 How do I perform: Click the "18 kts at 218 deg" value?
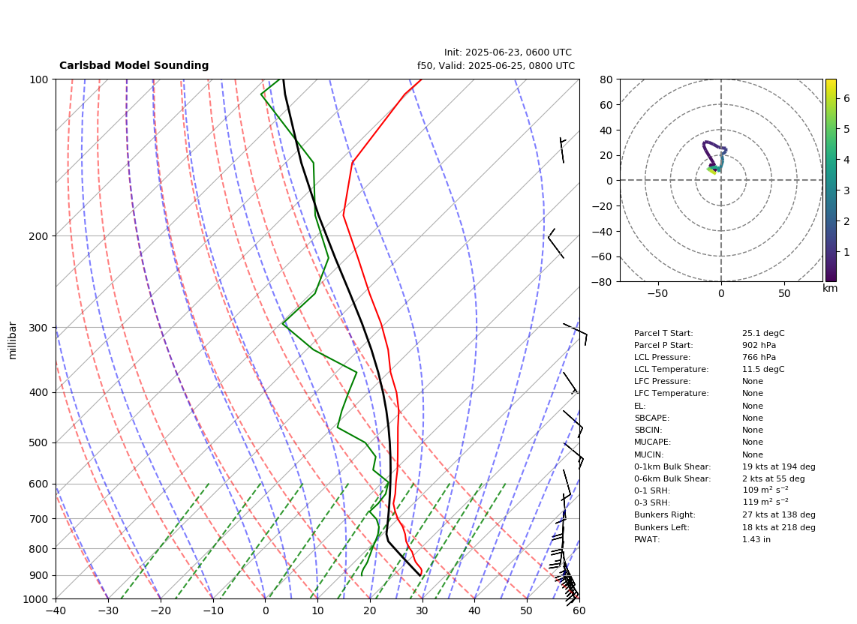pyautogui.click(x=779, y=527)
